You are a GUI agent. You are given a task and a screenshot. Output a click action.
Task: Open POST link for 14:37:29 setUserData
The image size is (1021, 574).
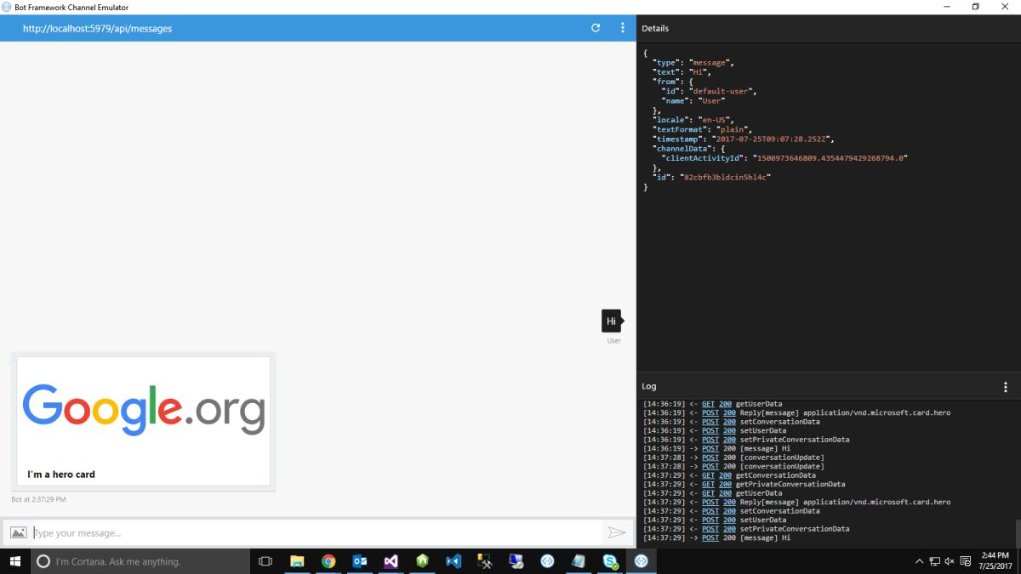tap(710, 520)
